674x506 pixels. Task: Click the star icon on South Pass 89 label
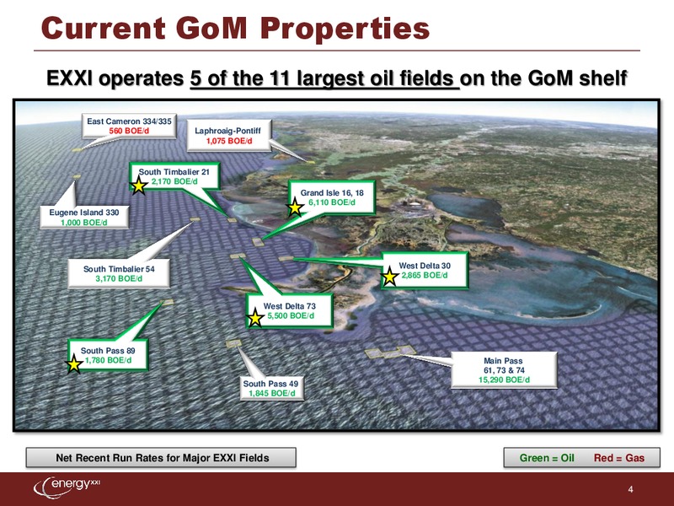(x=74, y=363)
